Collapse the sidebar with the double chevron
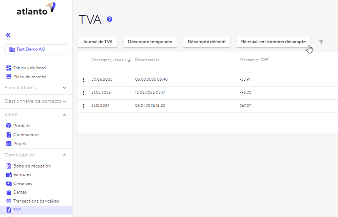 pos(8,35)
